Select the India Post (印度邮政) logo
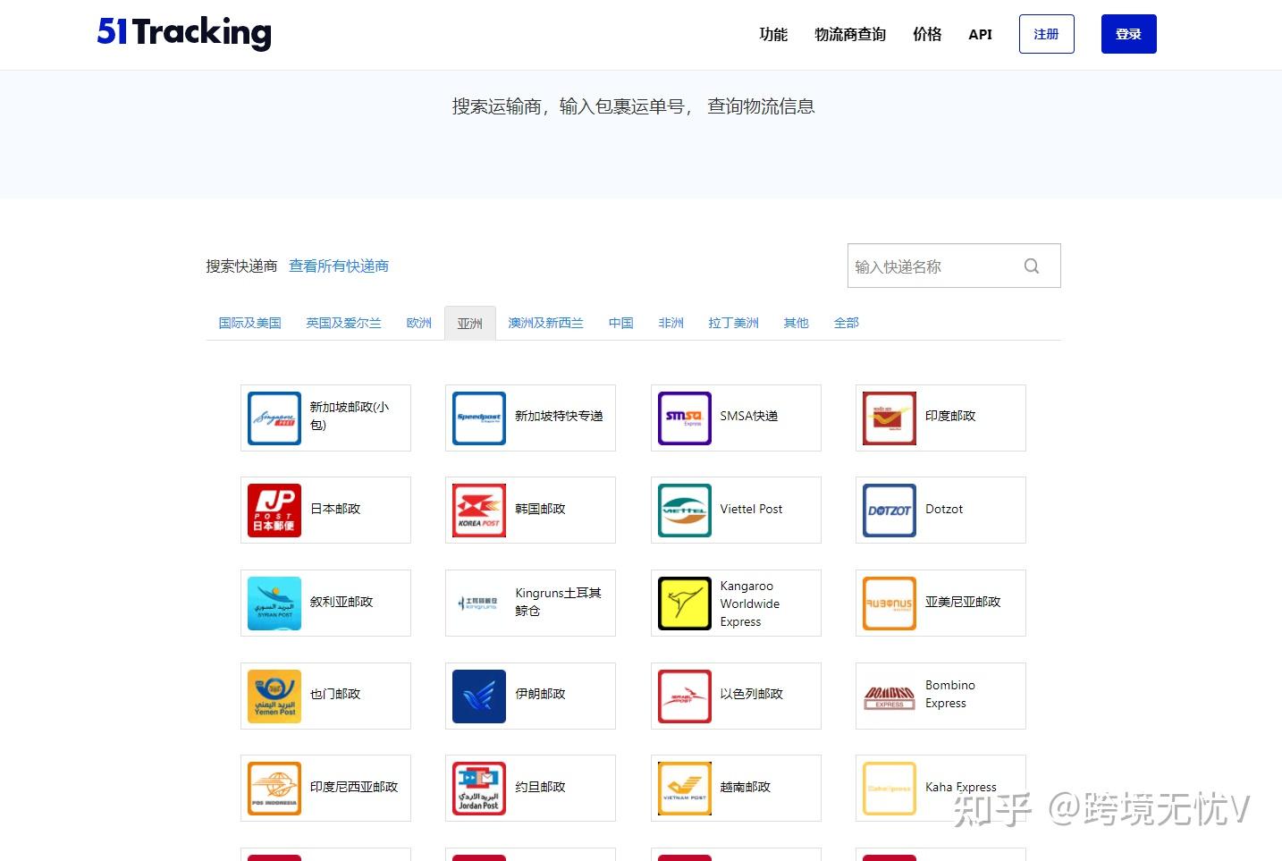1282x861 pixels. click(890, 418)
